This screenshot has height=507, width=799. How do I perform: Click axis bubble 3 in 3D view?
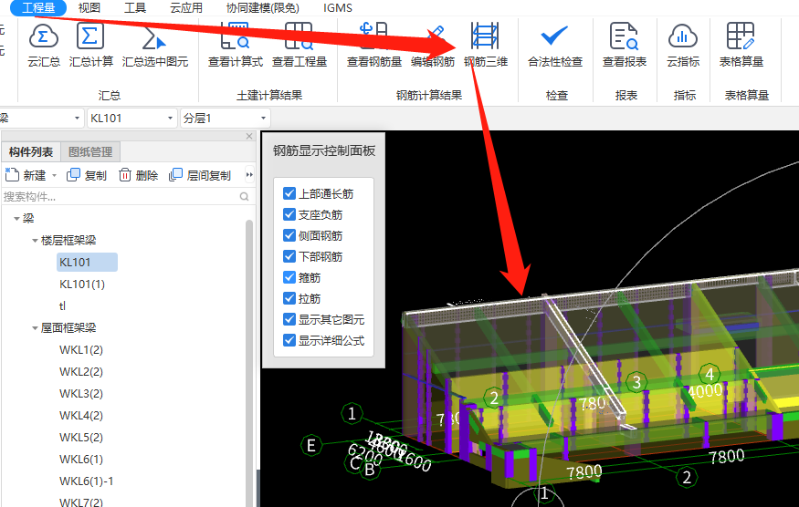point(636,382)
